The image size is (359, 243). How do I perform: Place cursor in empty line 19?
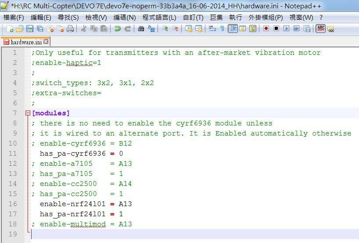tap(194, 234)
